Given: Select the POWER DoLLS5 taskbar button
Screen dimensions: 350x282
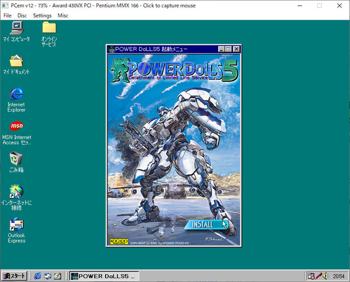Looking at the screenshot, I should [x=104, y=276].
